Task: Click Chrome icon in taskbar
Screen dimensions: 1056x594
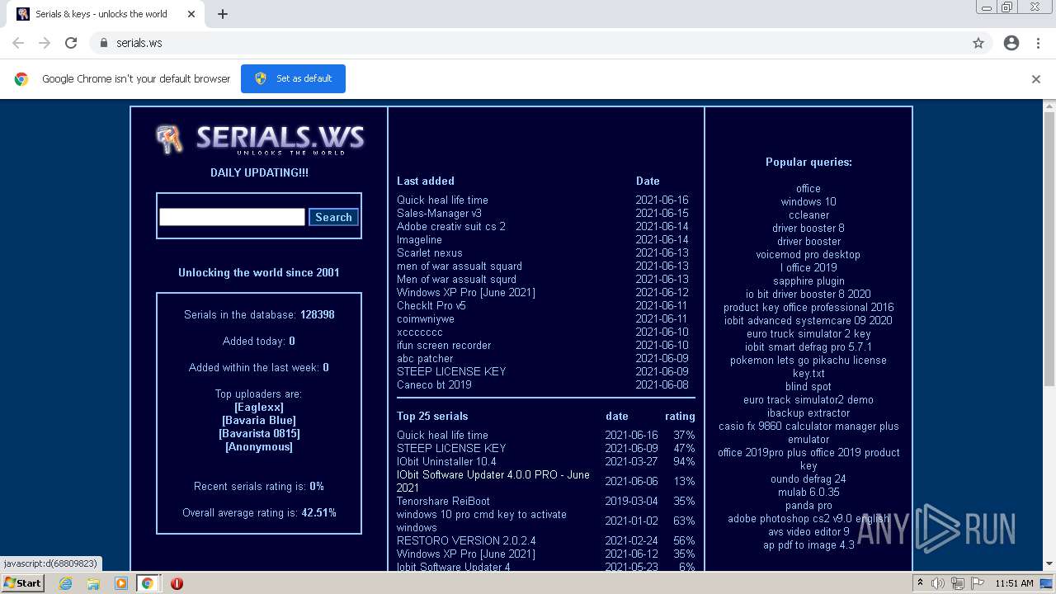Action: [148, 583]
